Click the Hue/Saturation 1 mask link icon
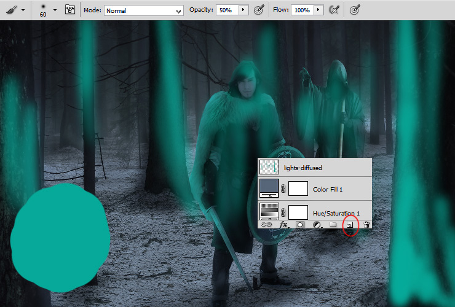 [283, 213]
